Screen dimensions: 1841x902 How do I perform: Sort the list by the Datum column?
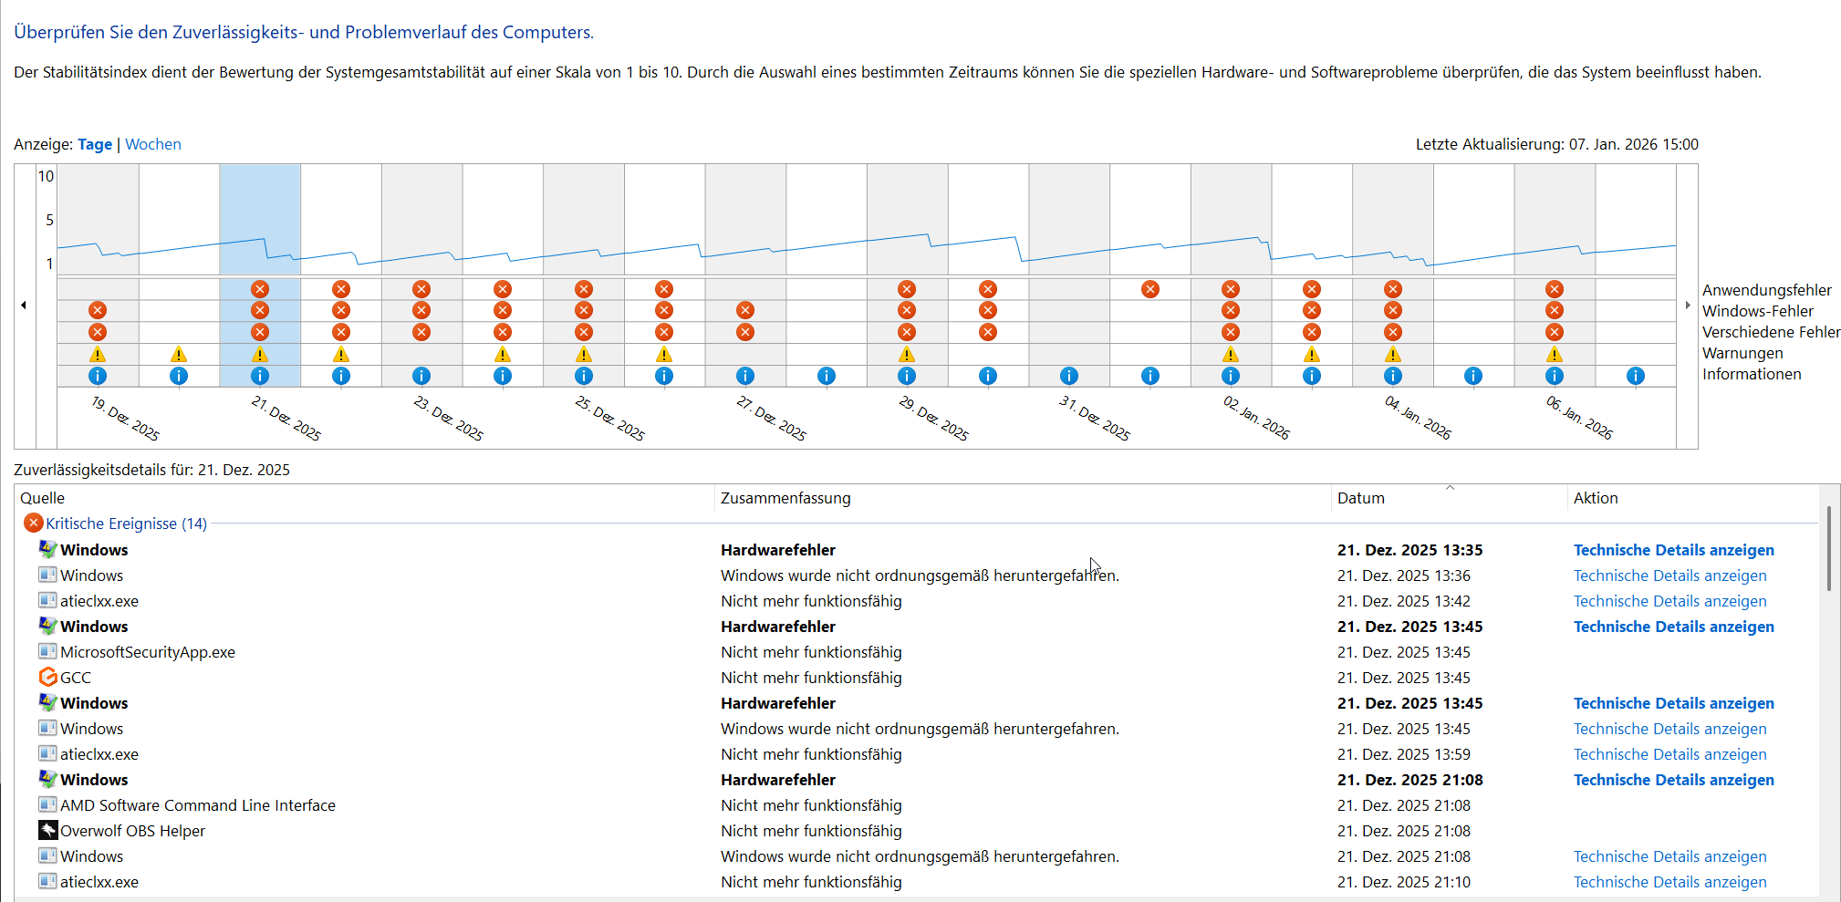1360,498
